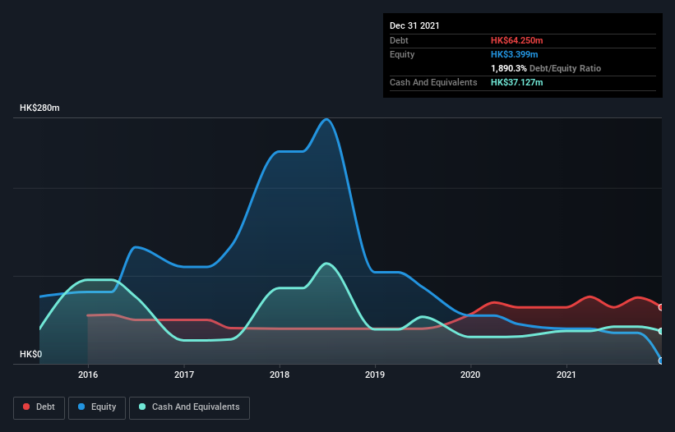Toggle Cash And Equivalents legend button
This screenshot has height=432, width=675.
pyautogui.click(x=189, y=407)
